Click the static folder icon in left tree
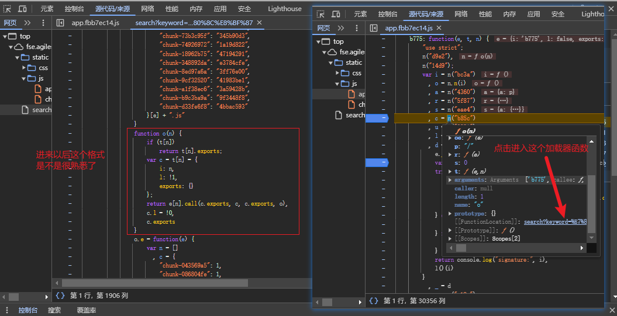Screen dimensions: 617x316 click(x=25, y=57)
